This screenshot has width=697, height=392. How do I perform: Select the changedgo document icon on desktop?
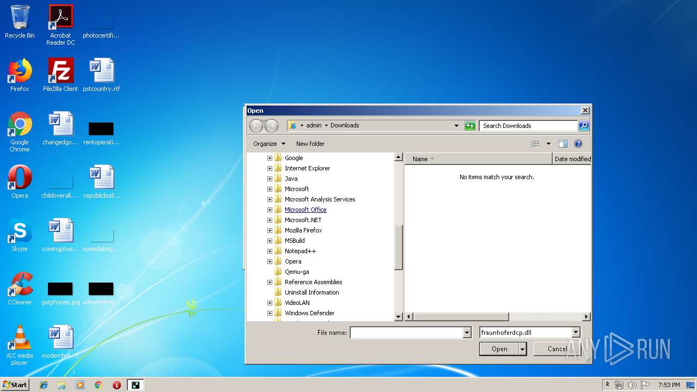click(60, 128)
